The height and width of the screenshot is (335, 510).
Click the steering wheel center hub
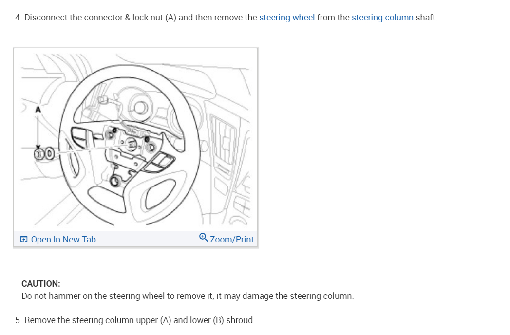point(131,144)
